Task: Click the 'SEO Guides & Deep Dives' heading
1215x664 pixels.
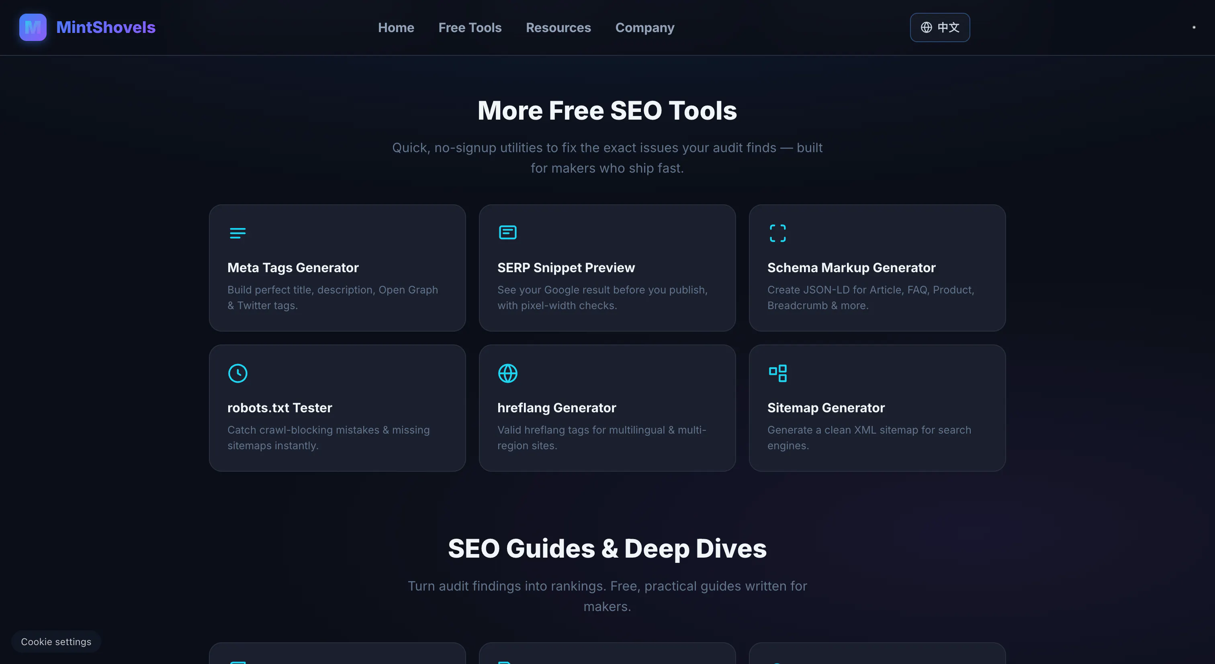Action: coord(607,548)
